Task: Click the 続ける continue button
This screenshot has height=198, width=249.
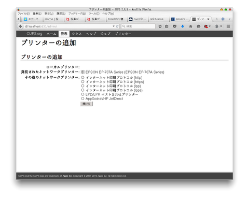Action: 87,104
